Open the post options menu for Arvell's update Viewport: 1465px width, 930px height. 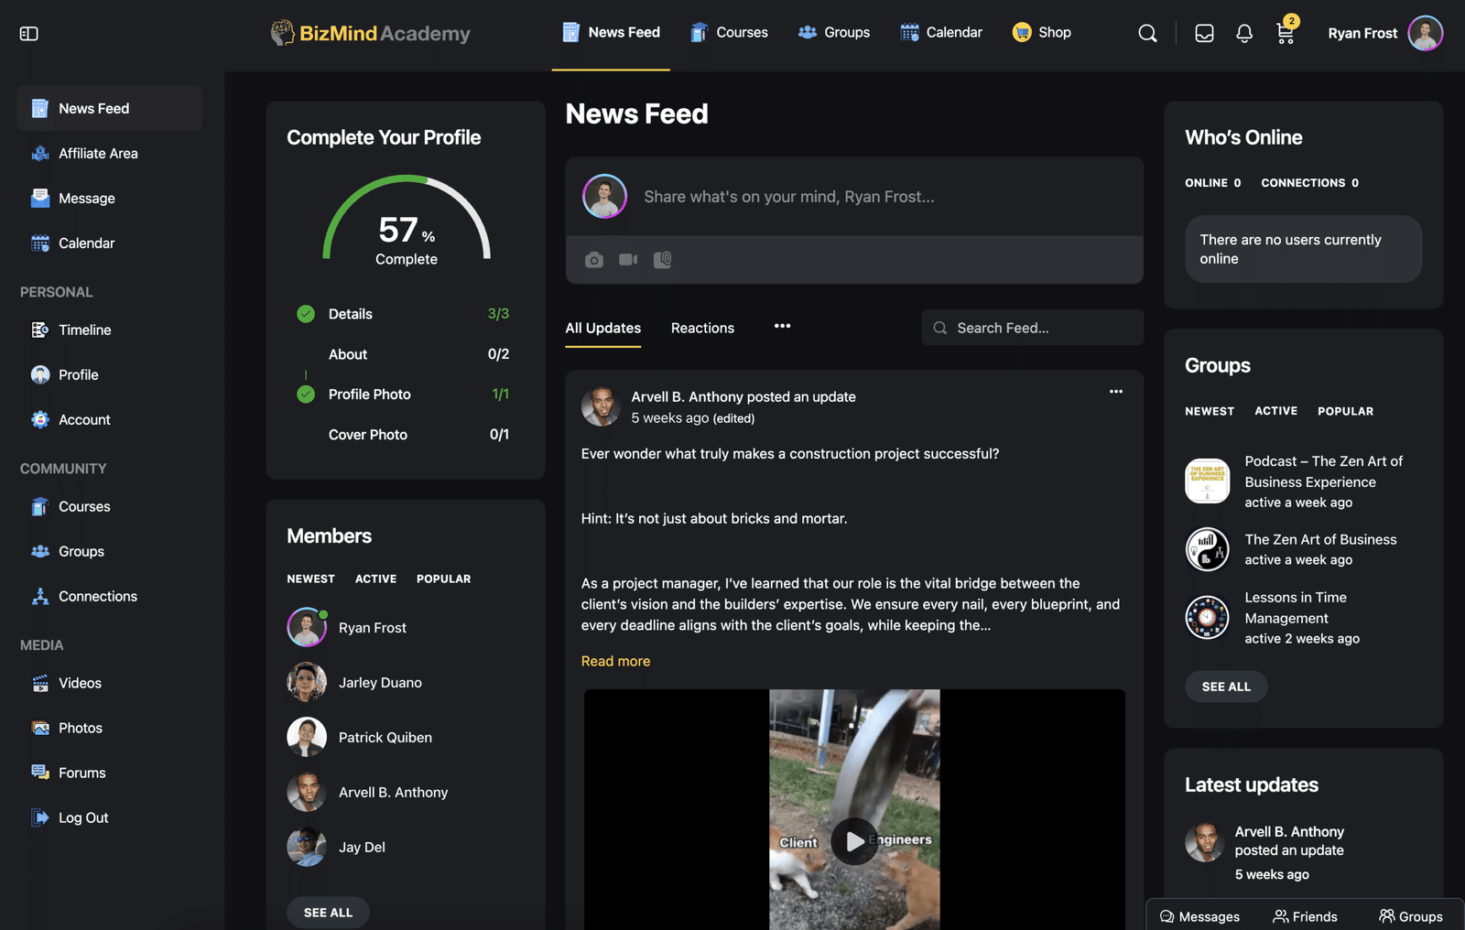click(x=1116, y=392)
